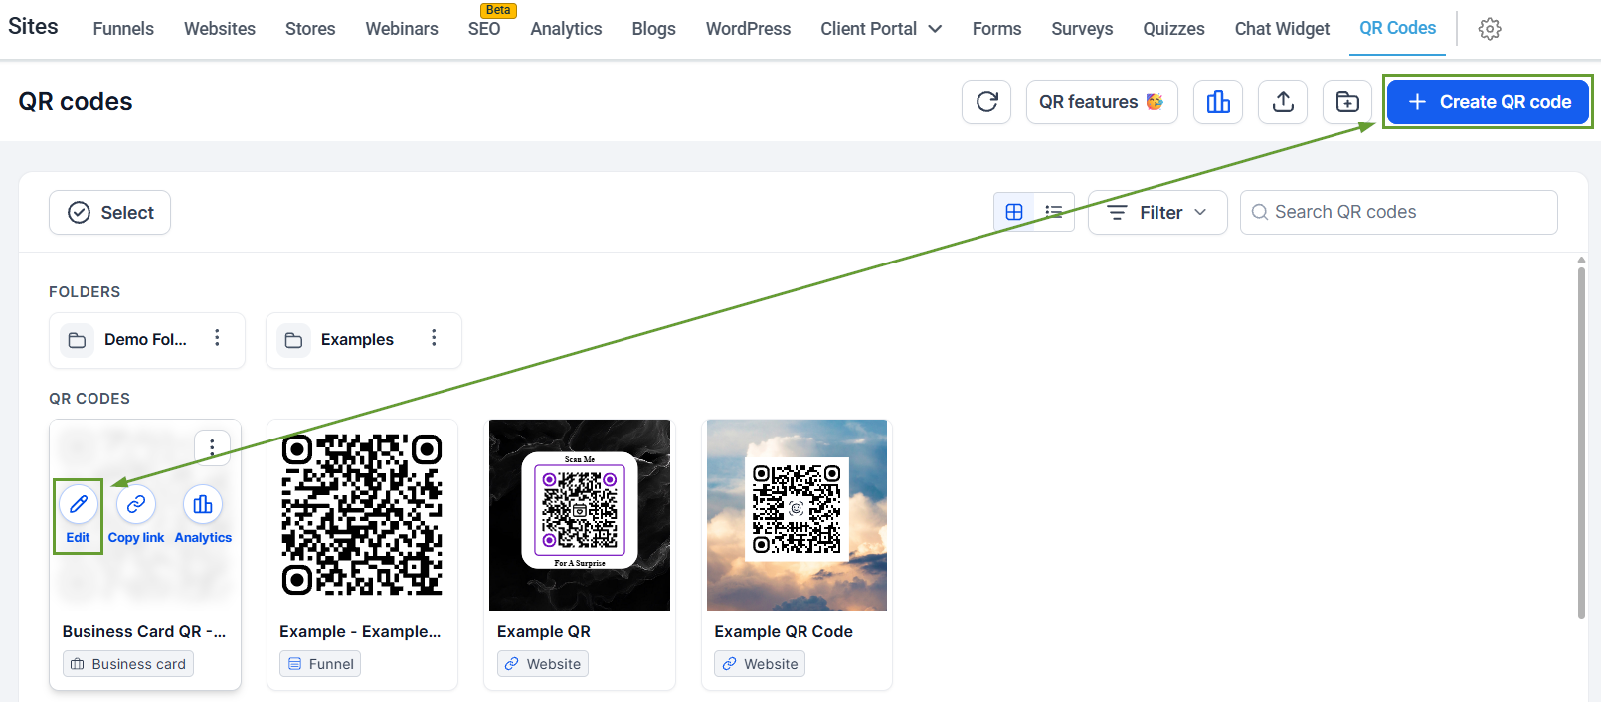Open the Surveys tab
Viewport: 1601px width, 702px height.
1082,29
